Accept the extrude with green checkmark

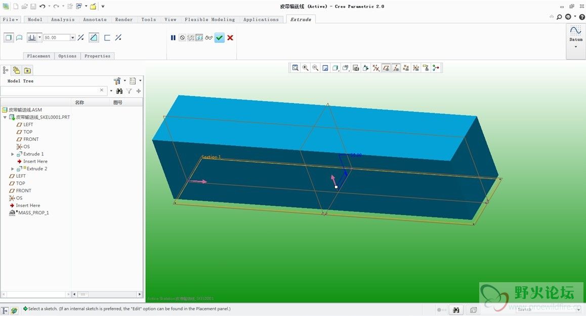coord(220,38)
